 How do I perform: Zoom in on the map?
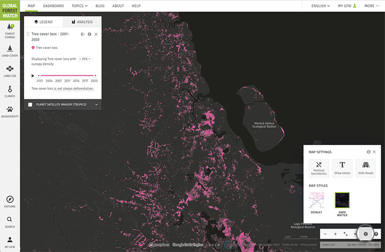coord(335,234)
